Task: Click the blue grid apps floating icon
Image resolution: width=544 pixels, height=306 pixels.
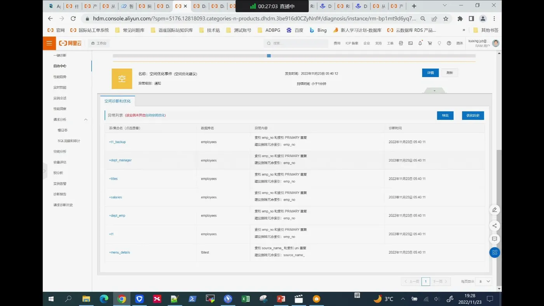Action: click(495, 252)
